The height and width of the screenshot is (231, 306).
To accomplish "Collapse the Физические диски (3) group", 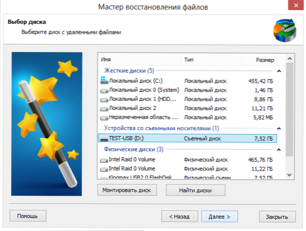I will pyautogui.click(x=279, y=150).
